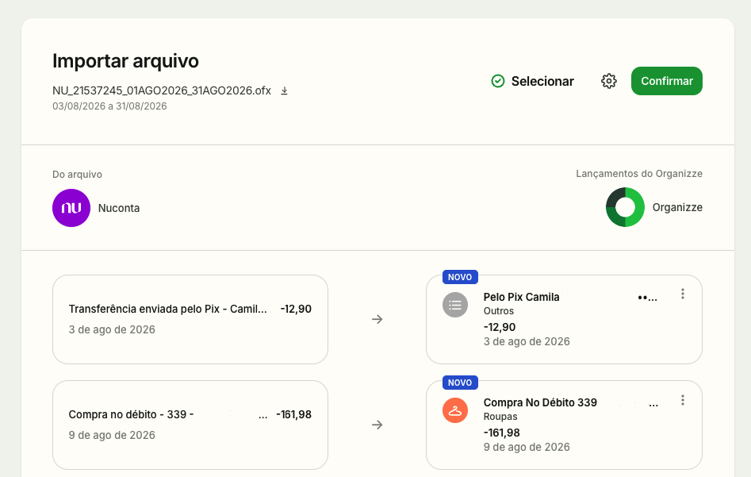Click the Lançamentos do Organizze label
The height and width of the screenshot is (477, 751).
click(x=639, y=174)
